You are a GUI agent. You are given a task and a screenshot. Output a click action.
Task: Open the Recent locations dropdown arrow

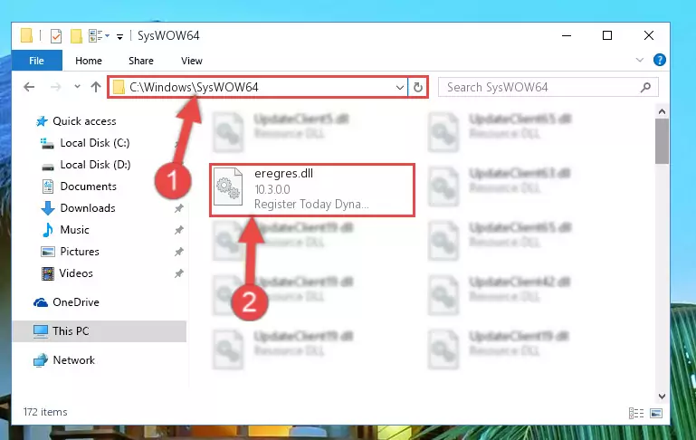[77, 87]
